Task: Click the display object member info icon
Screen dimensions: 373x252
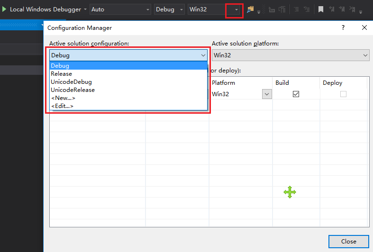Action: pyautogui.click(x=272, y=9)
